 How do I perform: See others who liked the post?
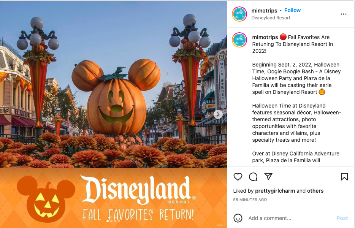[x=315, y=191]
